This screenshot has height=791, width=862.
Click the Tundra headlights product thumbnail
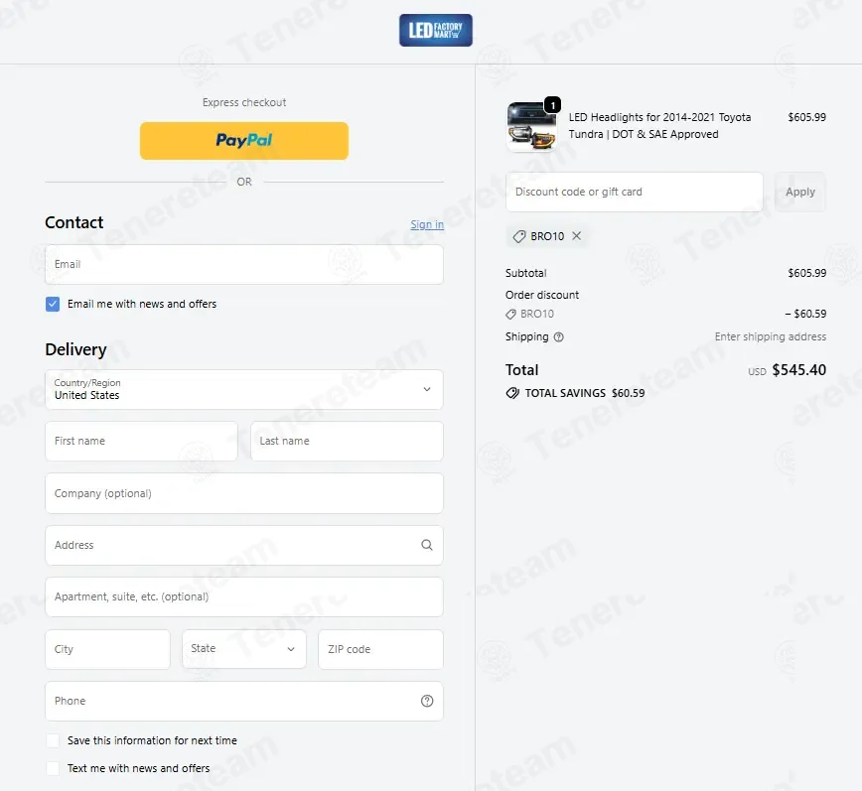tap(531, 127)
